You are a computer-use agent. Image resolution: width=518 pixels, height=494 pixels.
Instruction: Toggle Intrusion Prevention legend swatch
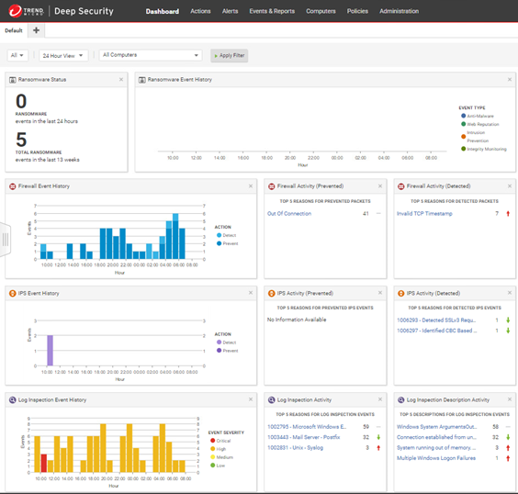pos(464,137)
